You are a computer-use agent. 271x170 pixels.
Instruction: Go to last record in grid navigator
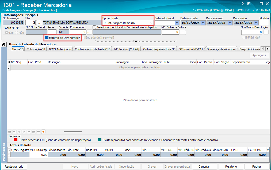coord(34,132)
